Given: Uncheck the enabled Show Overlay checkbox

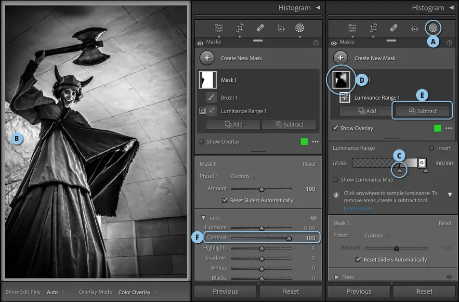Looking at the screenshot, I should 336,128.
